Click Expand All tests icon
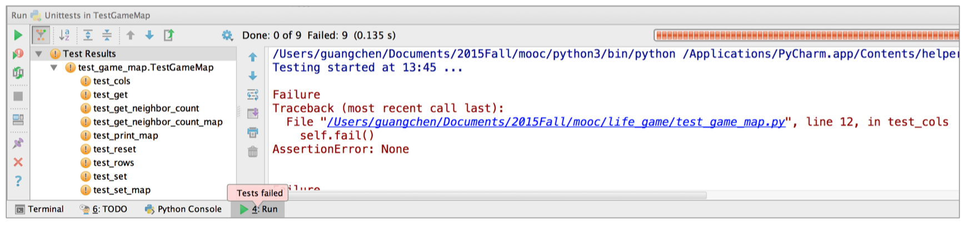This screenshot has width=968, height=226. pyautogui.click(x=88, y=35)
